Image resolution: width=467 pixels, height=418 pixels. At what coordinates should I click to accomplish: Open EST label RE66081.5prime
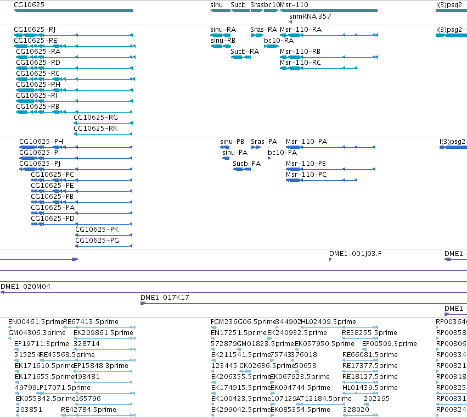click(x=370, y=355)
